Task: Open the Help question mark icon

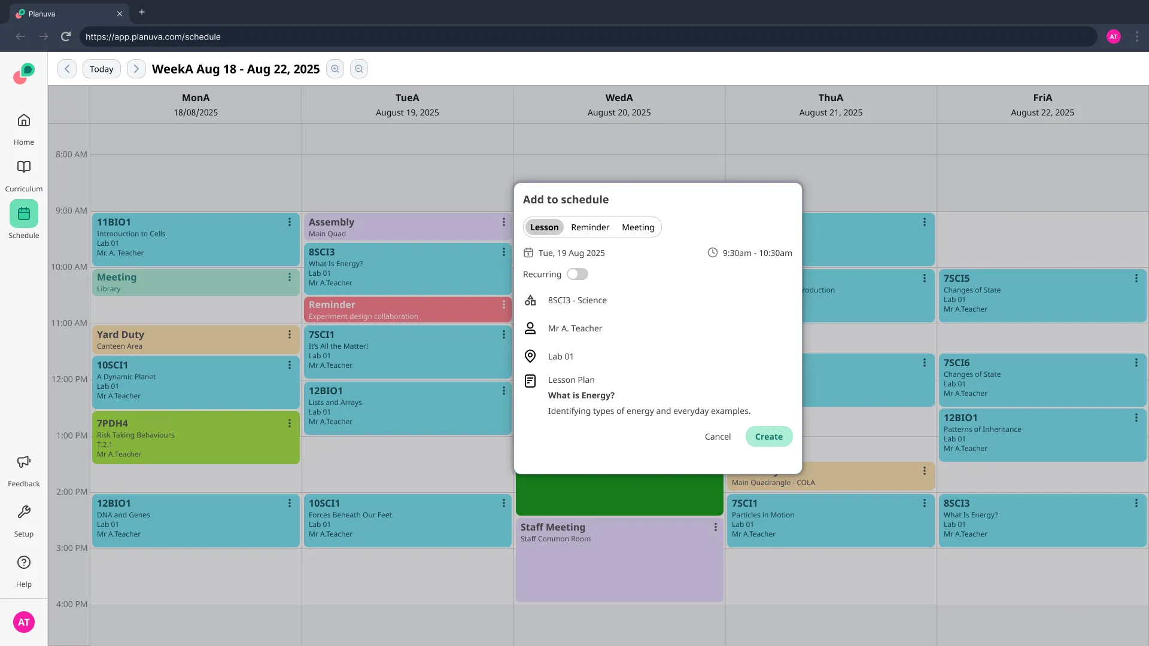Action: (24, 563)
